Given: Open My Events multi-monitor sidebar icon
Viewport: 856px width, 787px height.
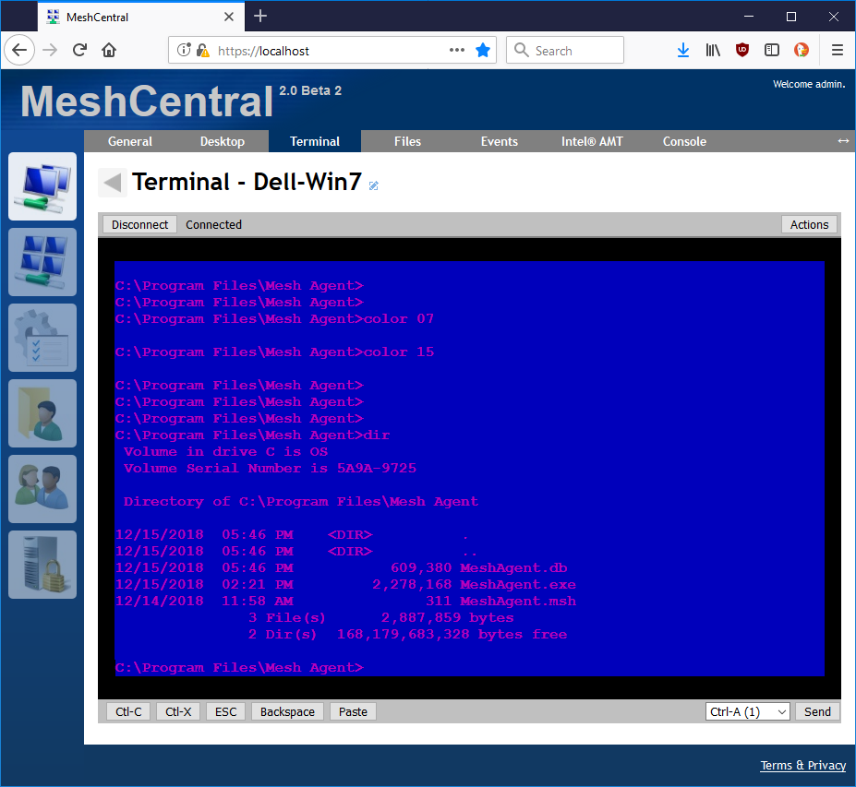Looking at the screenshot, I should pos(42,262).
